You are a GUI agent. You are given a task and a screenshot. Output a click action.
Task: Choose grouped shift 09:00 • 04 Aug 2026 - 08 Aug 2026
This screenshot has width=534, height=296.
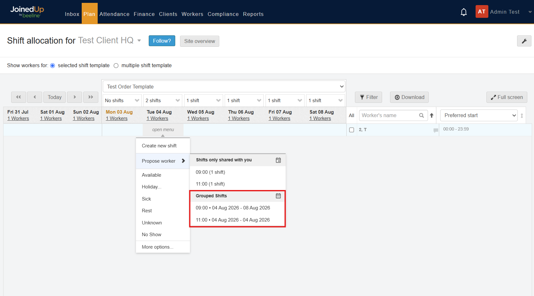[x=238, y=208]
